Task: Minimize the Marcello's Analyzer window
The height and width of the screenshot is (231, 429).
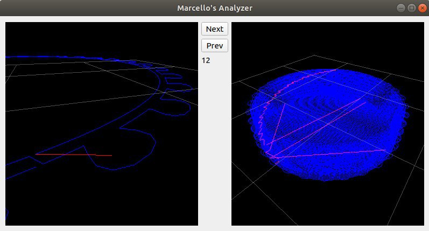Action: [x=401, y=8]
